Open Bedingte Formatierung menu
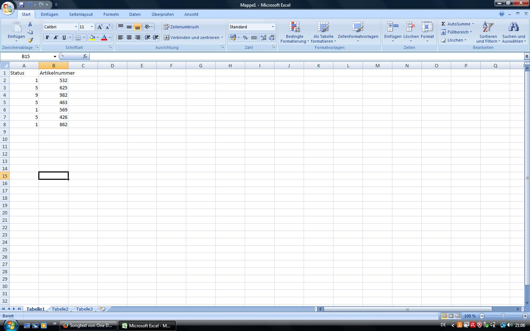The image size is (530, 331). [294, 32]
